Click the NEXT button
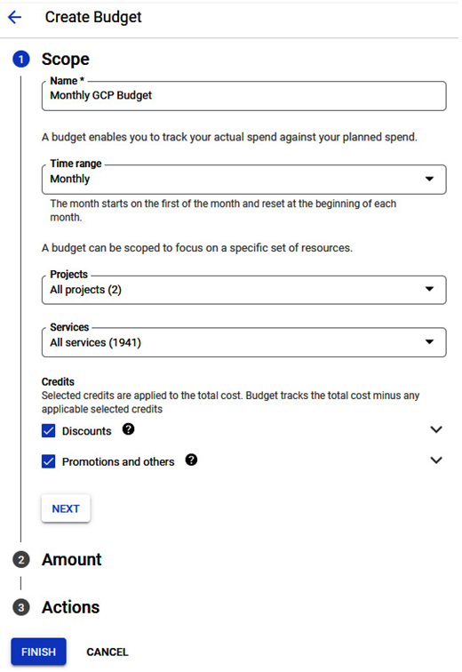The image size is (462, 672). (x=66, y=508)
